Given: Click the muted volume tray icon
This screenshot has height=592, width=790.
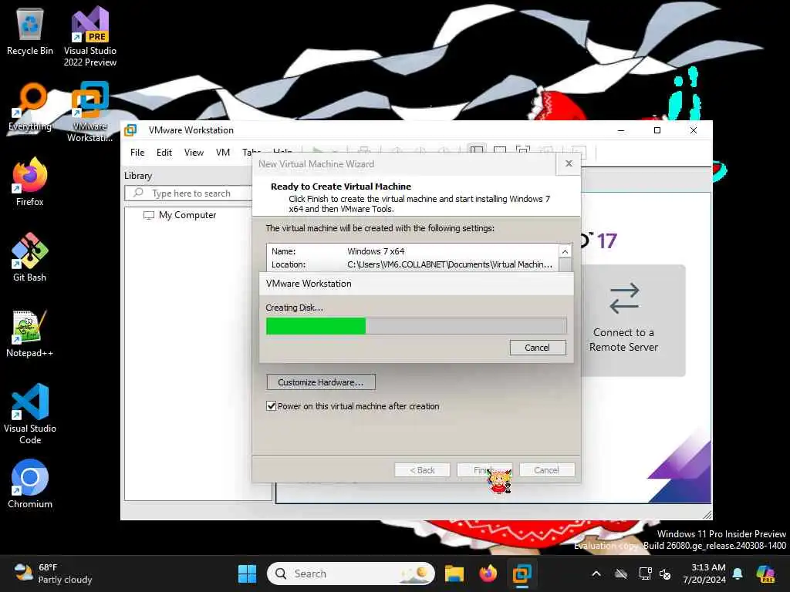Looking at the screenshot, I should pos(665,573).
